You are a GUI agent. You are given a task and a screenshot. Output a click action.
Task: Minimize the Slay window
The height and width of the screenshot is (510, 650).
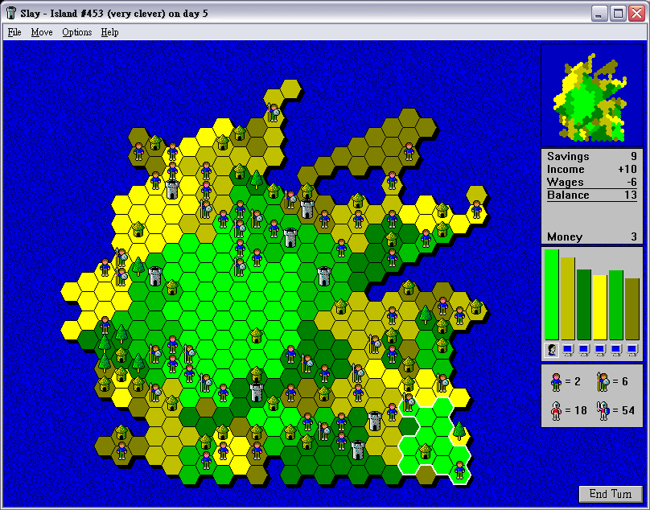(x=599, y=14)
